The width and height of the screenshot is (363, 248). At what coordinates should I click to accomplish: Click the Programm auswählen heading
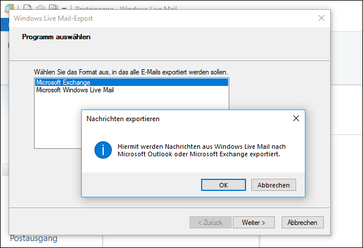click(56, 37)
